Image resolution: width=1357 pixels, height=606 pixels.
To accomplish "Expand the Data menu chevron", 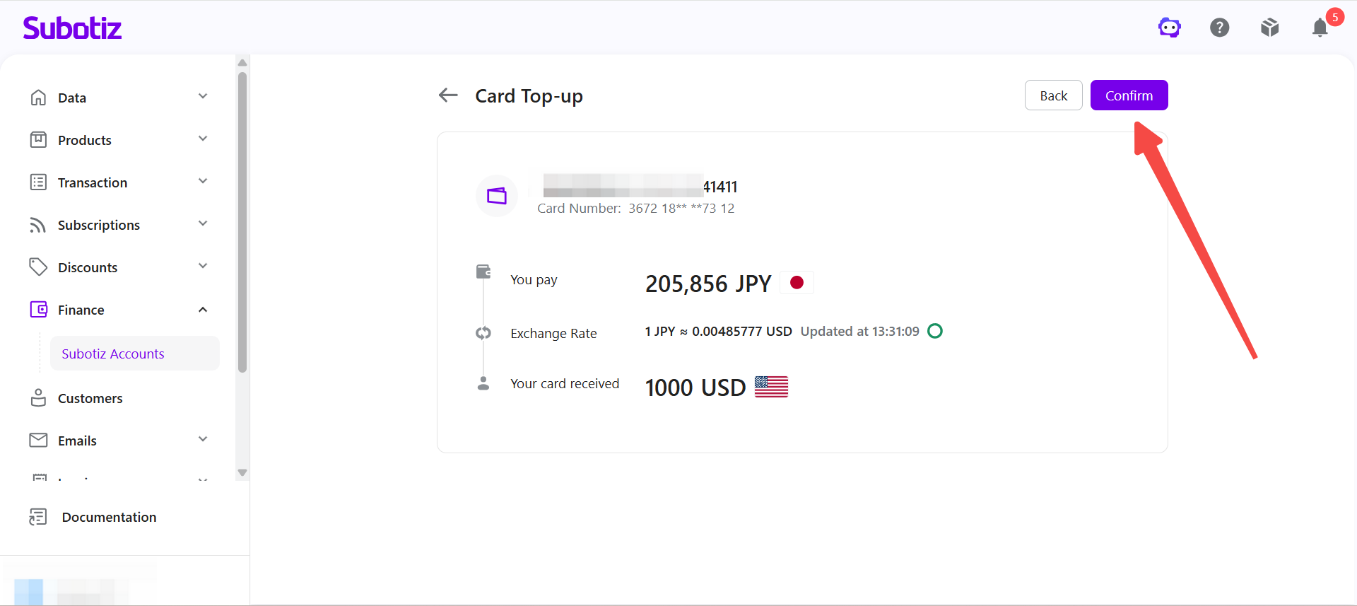I will point(203,96).
